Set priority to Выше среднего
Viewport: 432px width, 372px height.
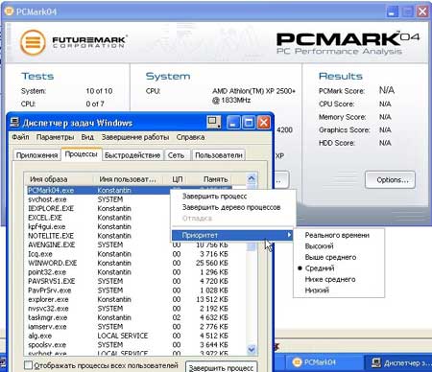coord(339,257)
